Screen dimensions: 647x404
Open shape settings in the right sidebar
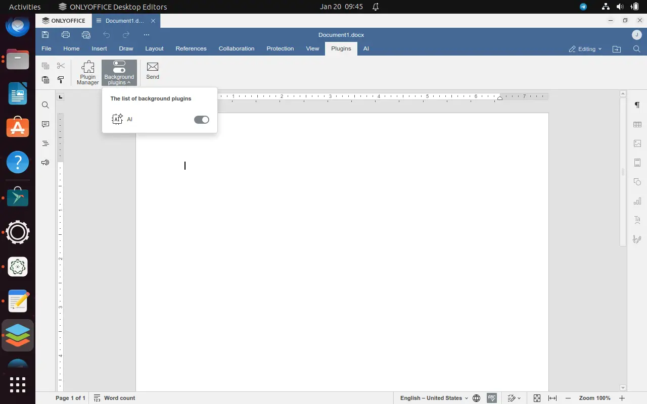[x=637, y=182]
